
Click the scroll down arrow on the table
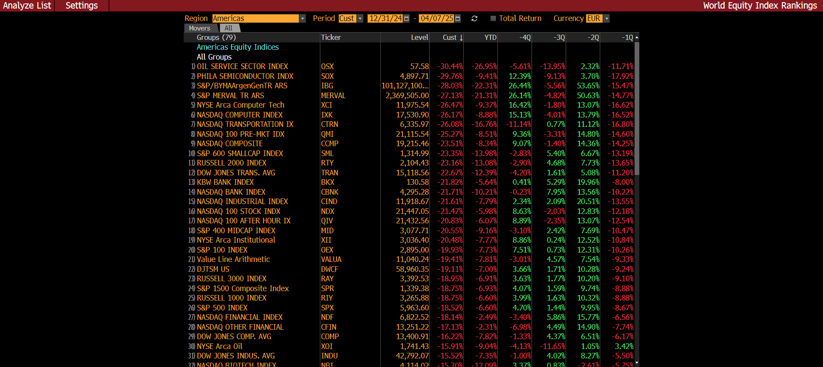pos(637,363)
